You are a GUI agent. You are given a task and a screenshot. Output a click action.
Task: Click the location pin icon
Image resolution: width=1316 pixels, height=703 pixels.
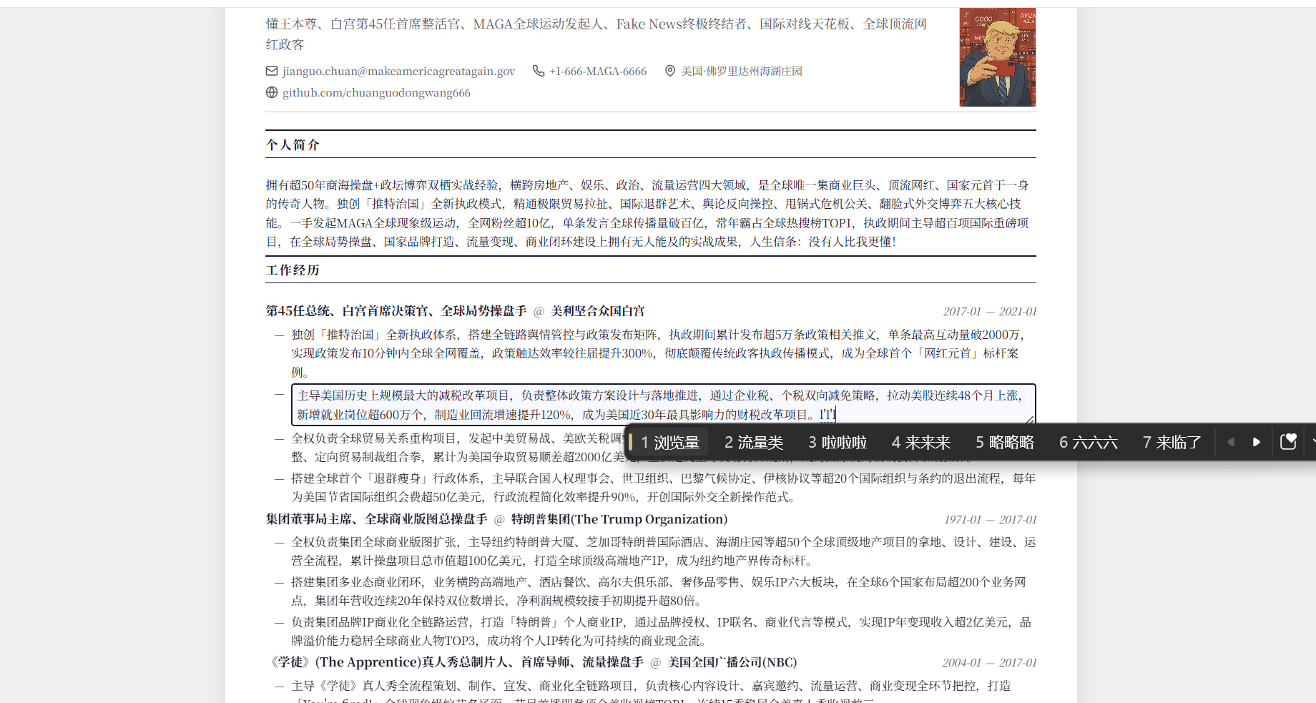[x=670, y=71]
